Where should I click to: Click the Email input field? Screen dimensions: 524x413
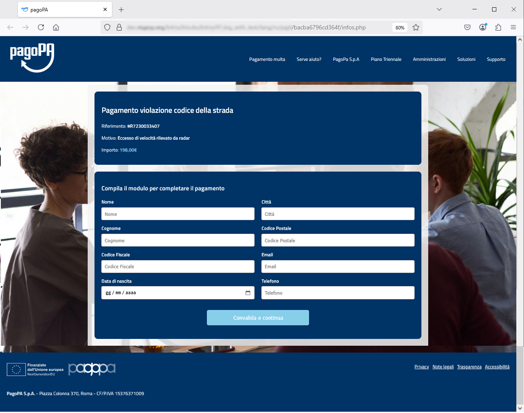(x=338, y=267)
